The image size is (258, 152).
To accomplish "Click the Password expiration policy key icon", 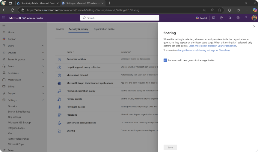I will click(x=59, y=91).
